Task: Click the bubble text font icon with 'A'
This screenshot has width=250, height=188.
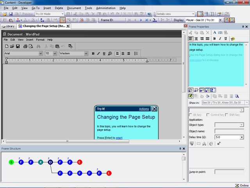Action: click(237, 96)
